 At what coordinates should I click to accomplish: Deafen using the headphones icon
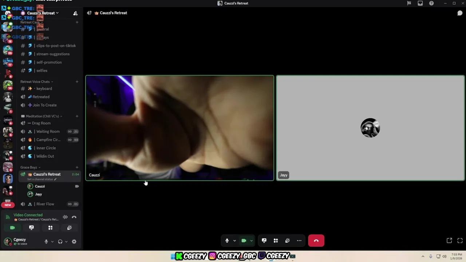pos(60,242)
